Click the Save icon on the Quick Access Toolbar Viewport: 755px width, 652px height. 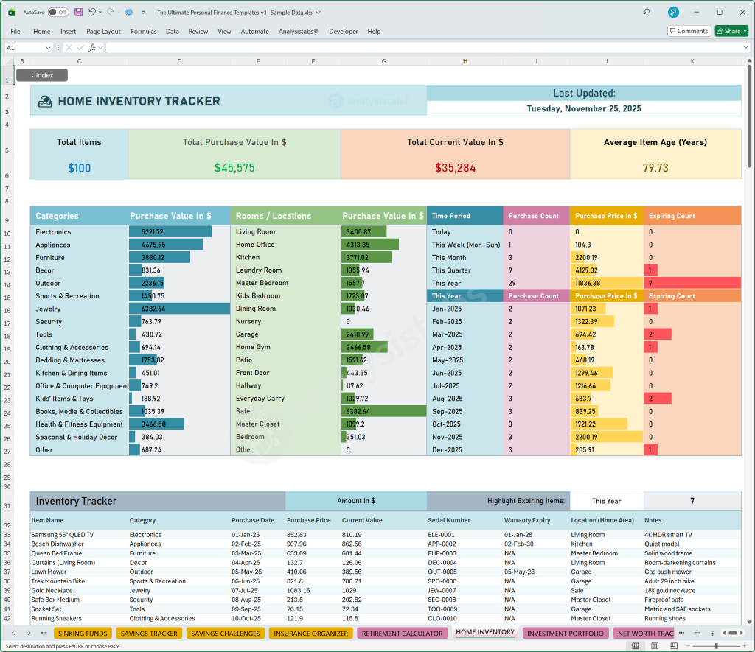[79, 12]
